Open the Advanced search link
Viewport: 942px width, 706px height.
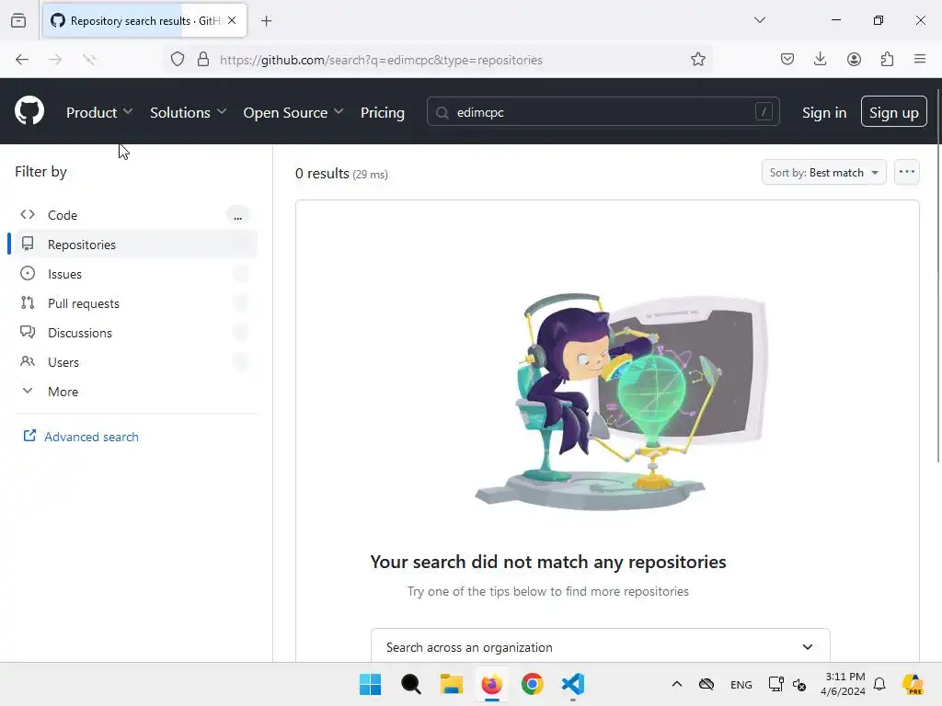coord(81,437)
